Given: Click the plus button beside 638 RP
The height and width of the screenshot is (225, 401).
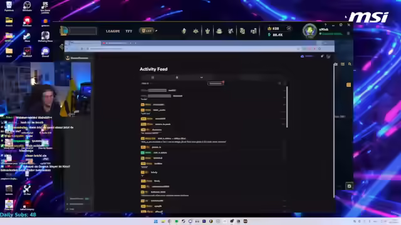Looking at the screenshot, I should click(x=289, y=28).
